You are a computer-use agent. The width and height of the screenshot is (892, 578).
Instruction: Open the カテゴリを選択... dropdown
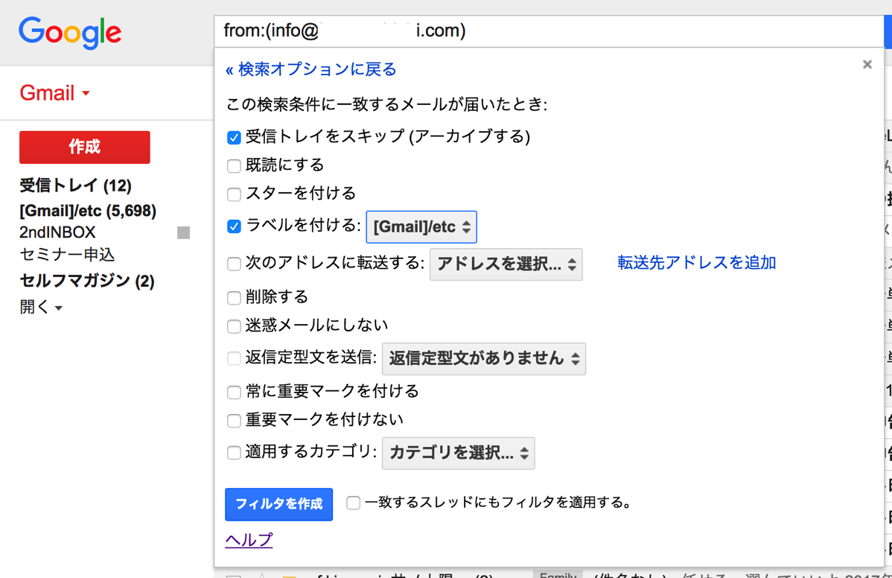click(458, 454)
